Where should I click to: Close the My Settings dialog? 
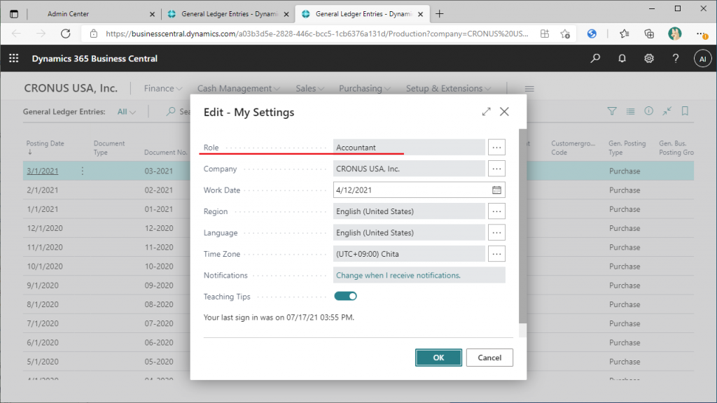click(504, 111)
